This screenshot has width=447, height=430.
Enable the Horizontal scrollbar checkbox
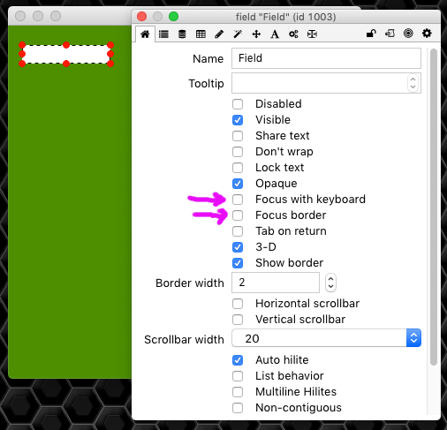(x=238, y=304)
